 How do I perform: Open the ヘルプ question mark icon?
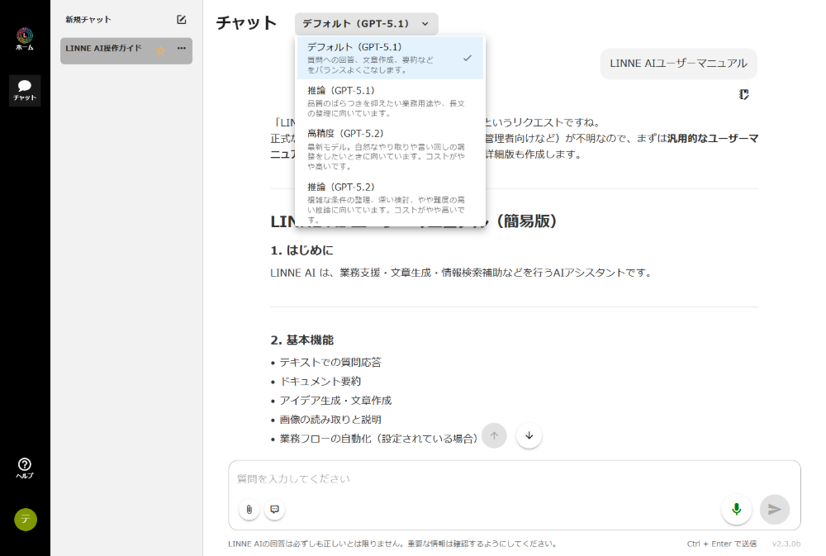25,468
